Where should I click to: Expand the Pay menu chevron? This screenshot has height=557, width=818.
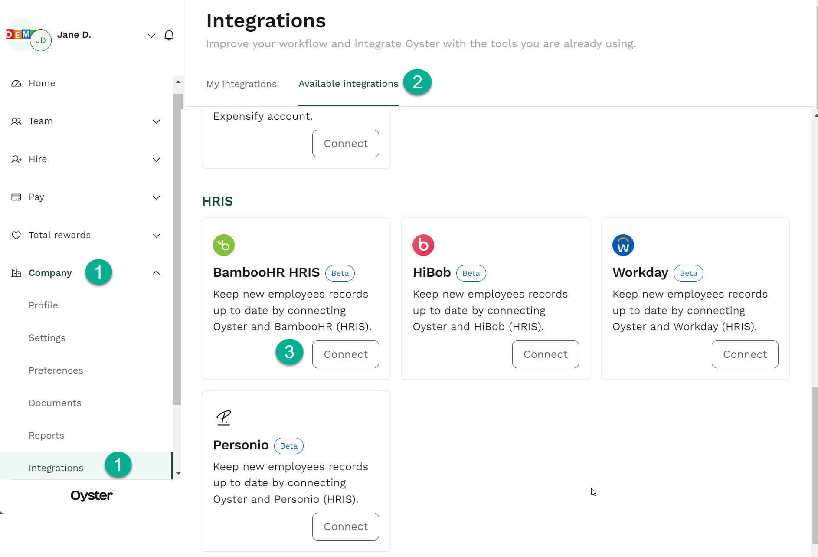pos(157,197)
